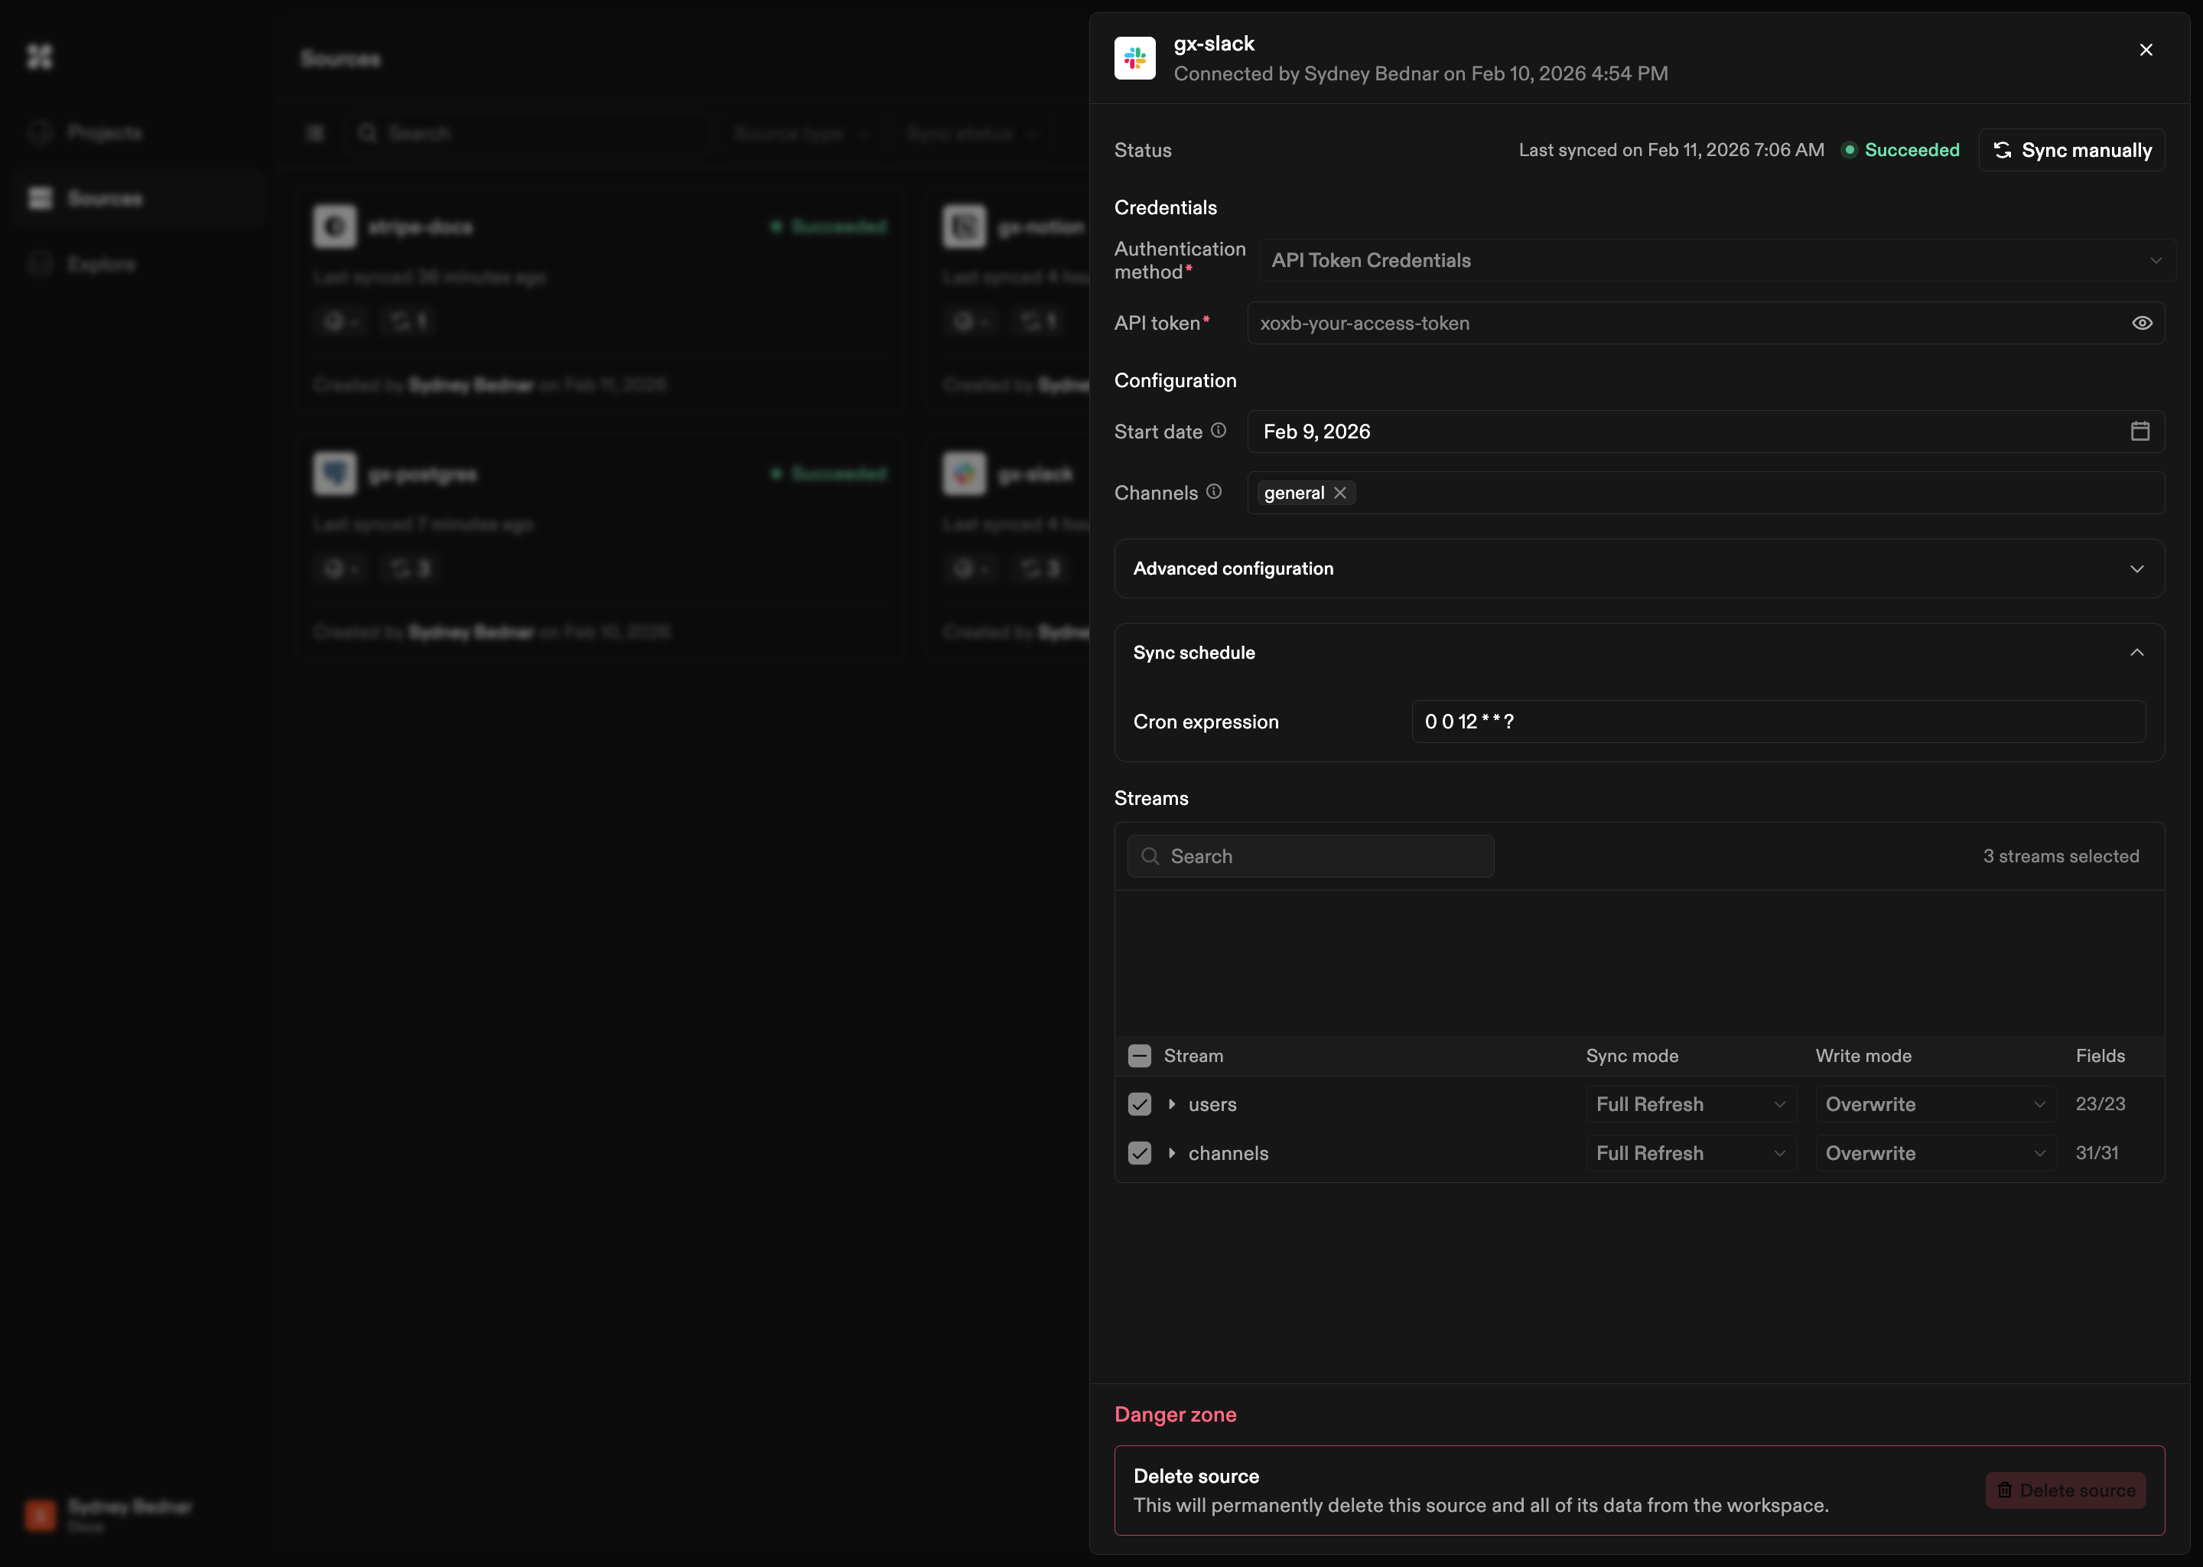Open Sync mode dropdown for users stream
This screenshot has height=1567, width=2203.
coord(1690,1104)
